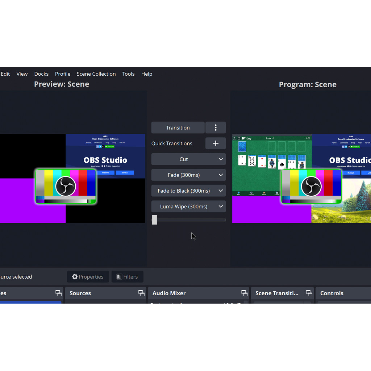Open the transition options three-dot menu
Screen dimensions: 371x371
(216, 128)
